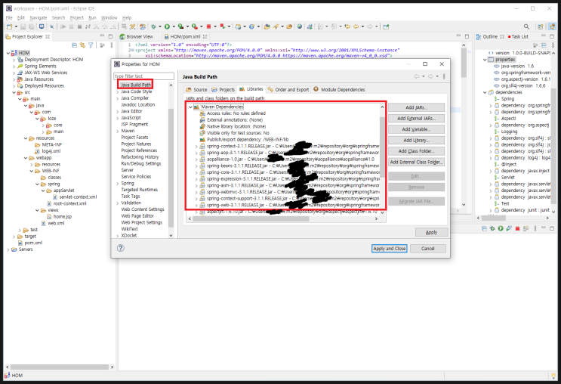Collapse the Maven Dependencies library node
Screen dimensions: 561x384
(190, 107)
